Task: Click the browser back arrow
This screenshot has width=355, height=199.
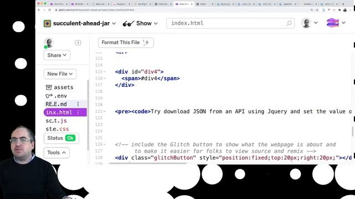Action: click(39, 10)
